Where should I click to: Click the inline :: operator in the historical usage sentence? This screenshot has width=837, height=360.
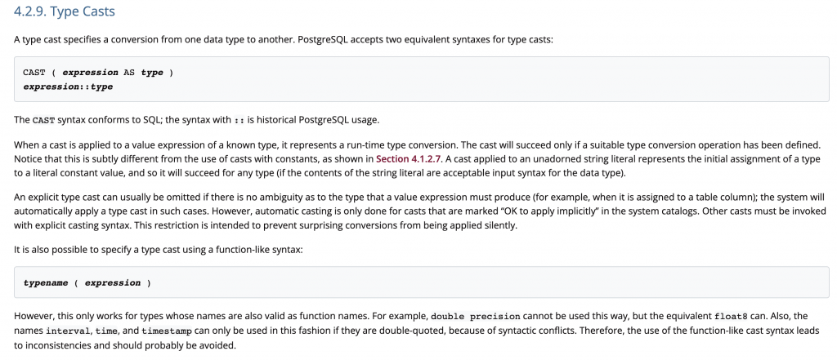pos(239,120)
